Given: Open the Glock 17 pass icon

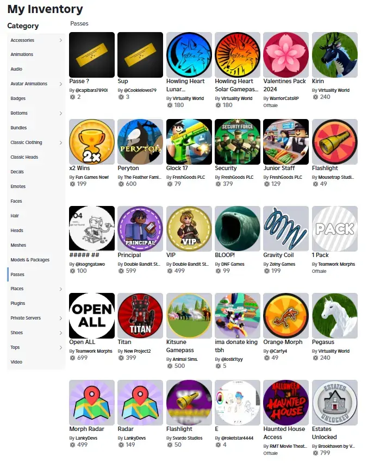Looking at the screenshot, I should [189, 142].
